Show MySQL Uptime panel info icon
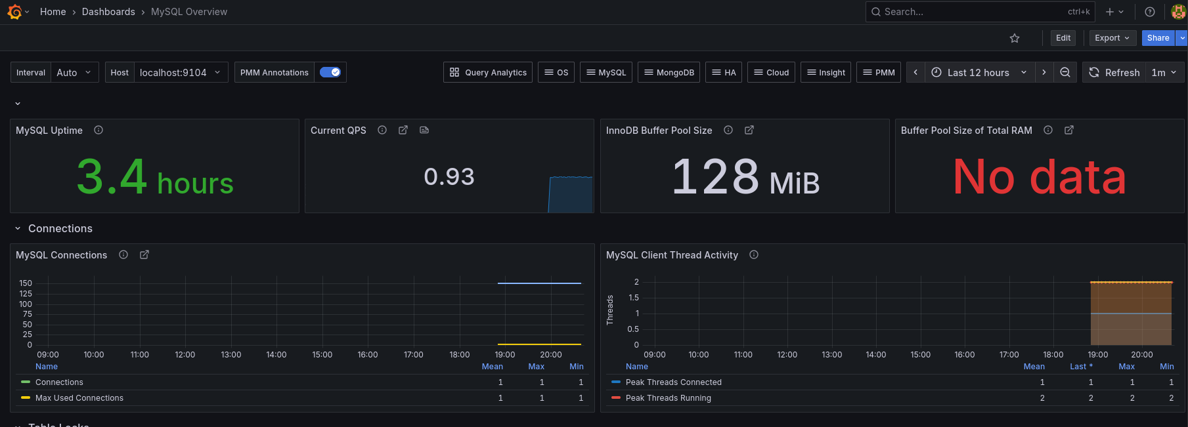The width and height of the screenshot is (1188, 427). 99,130
